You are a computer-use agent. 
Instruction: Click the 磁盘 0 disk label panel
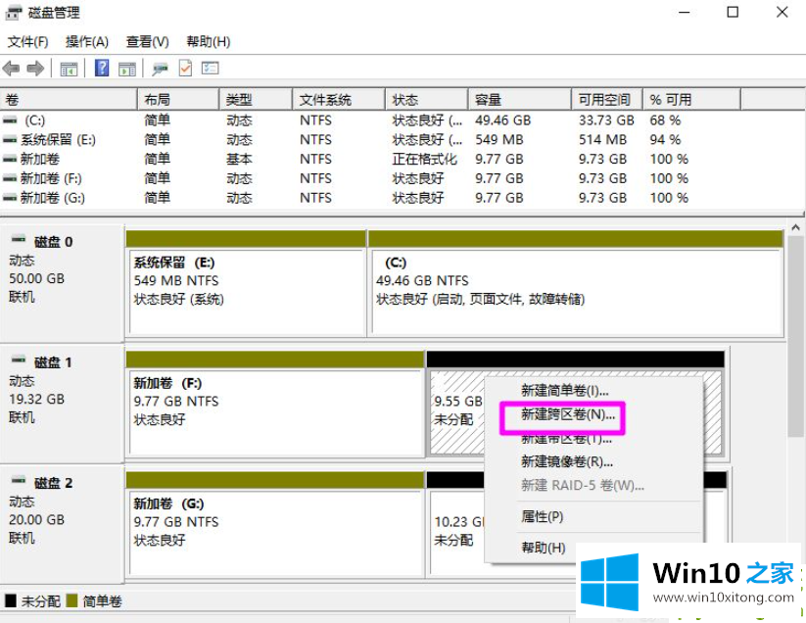62,283
